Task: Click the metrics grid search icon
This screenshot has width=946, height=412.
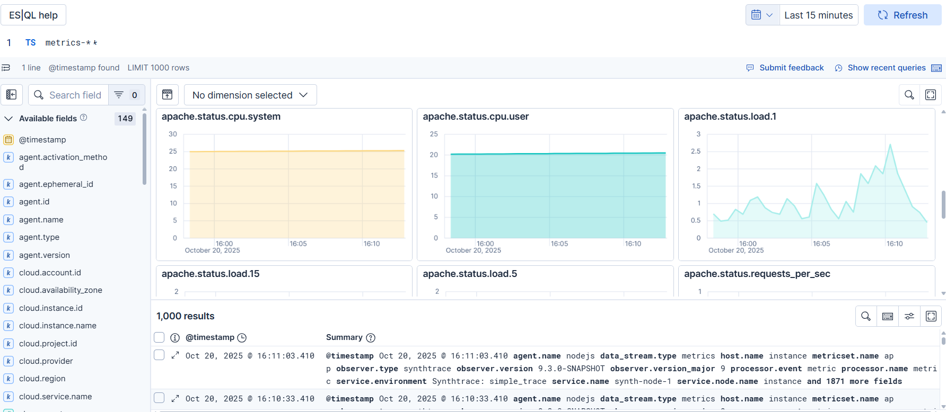Action: click(909, 95)
